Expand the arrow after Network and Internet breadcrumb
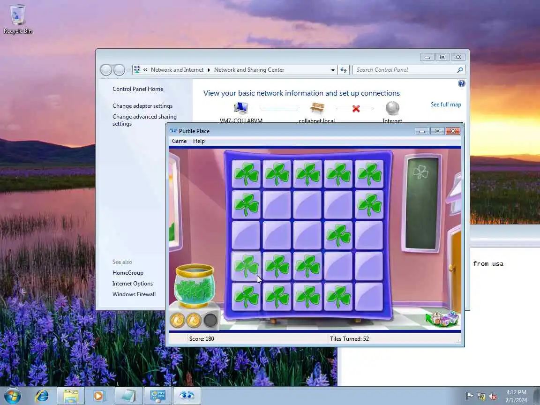The height and width of the screenshot is (405, 540). click(x=209, y=70)
